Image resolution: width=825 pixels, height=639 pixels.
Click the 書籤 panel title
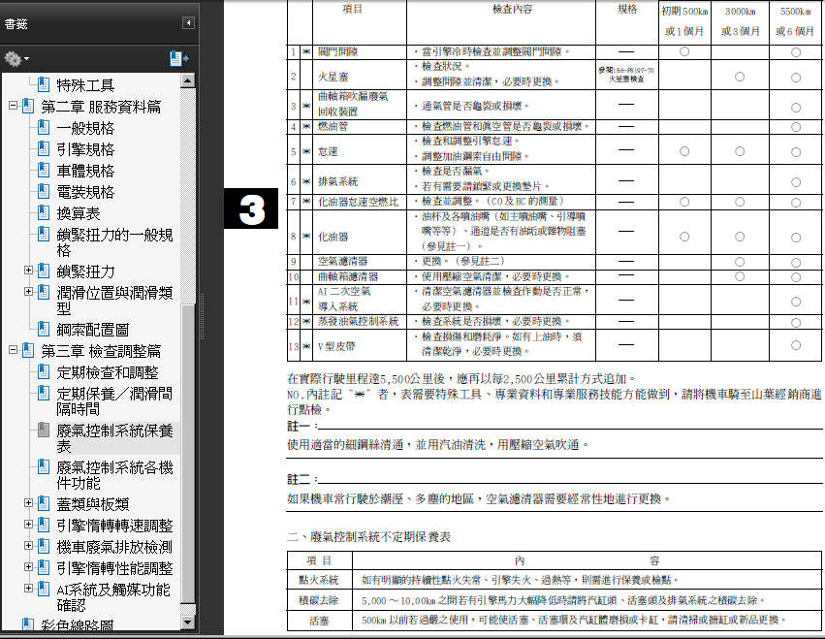[x=16, y=23]
